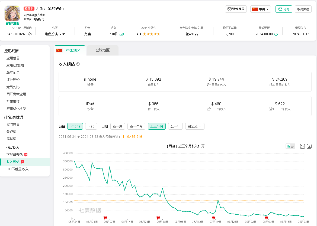317x226 pixels.
Task: Open 评分评论 in the sidebar
Action: click(13, 80)
